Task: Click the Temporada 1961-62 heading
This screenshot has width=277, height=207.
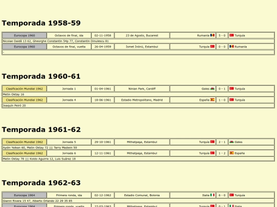Action: 41,130
